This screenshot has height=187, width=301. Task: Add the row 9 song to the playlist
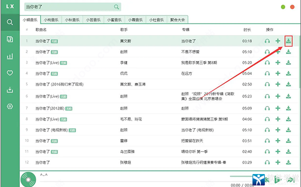click(278, 130)
